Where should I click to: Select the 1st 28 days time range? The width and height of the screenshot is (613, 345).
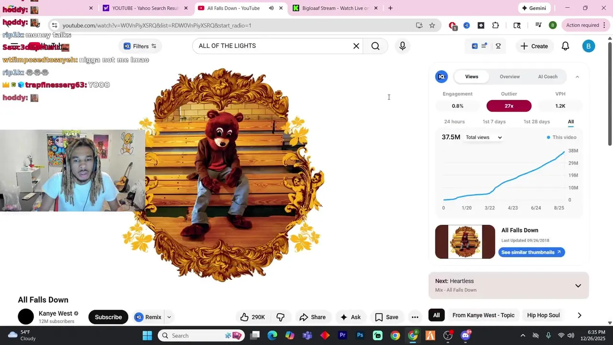pyautogui.click(x=536, y=122)
